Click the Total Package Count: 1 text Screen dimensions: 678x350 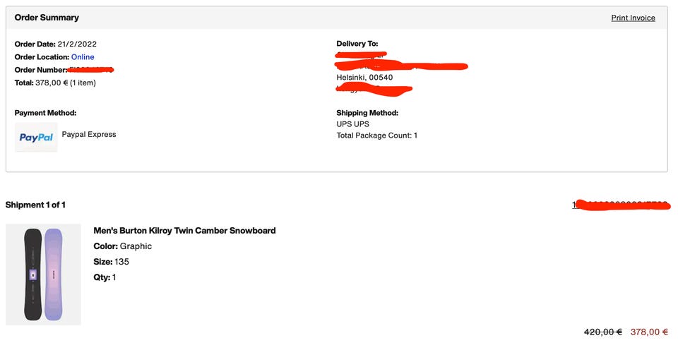tap(377, 135)
